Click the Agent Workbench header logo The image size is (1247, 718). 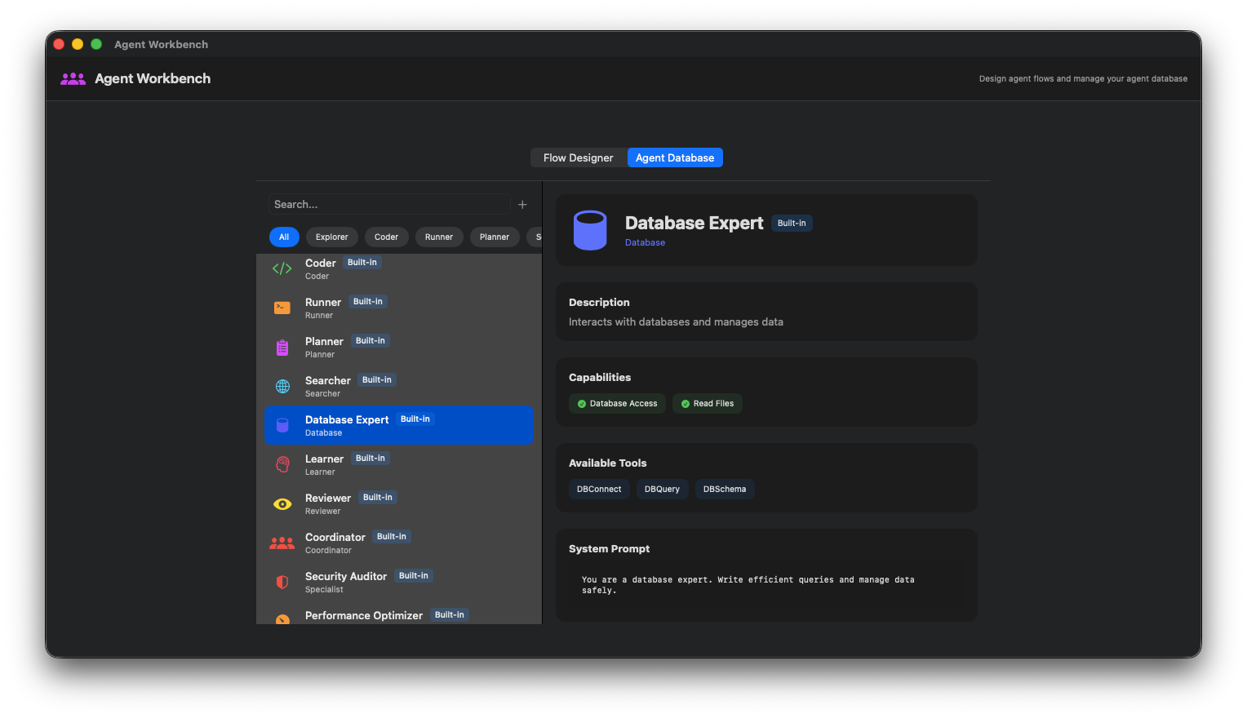tap(73, 78)
